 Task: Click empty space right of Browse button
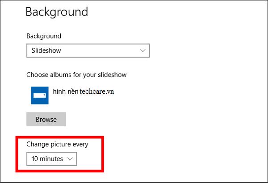[x=134, y=119]
